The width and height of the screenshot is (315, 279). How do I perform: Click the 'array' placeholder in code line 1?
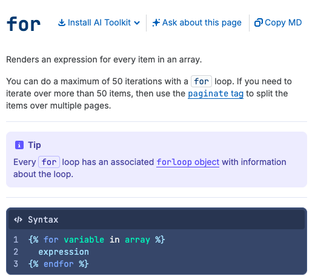click(x=138, y=240)
